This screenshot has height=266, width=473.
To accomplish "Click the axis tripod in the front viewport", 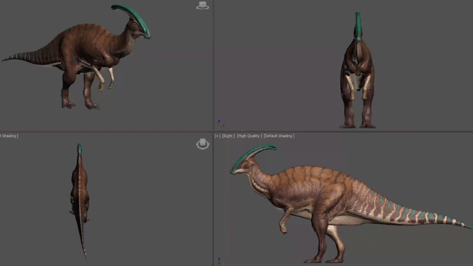I will pyautogui.click(x=221, y=124).
